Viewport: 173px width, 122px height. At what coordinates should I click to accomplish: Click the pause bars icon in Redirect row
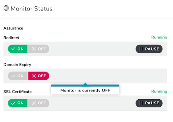(141, 49)
